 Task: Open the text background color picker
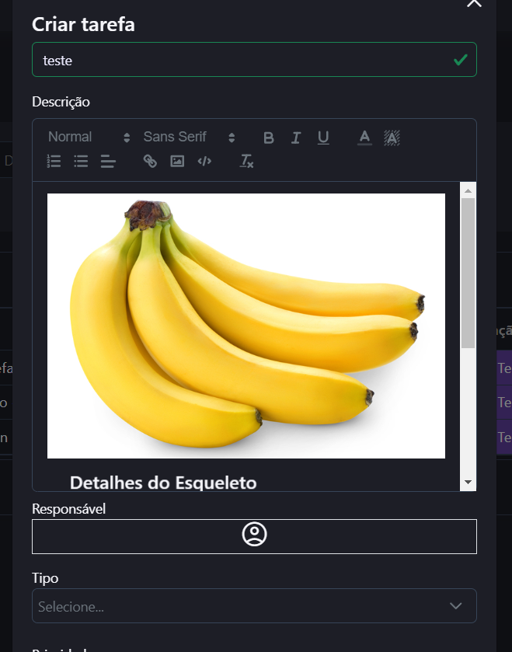(x=392, y=138)
